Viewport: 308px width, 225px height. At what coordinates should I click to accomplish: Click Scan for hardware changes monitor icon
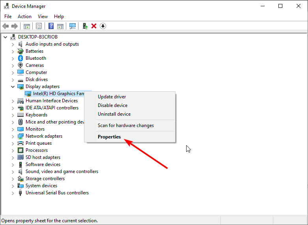pos(73,26)
